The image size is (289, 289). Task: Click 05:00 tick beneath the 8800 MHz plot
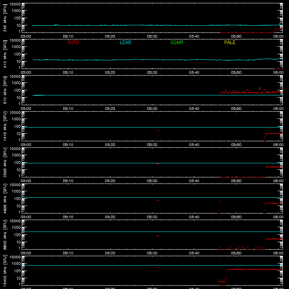26,253
